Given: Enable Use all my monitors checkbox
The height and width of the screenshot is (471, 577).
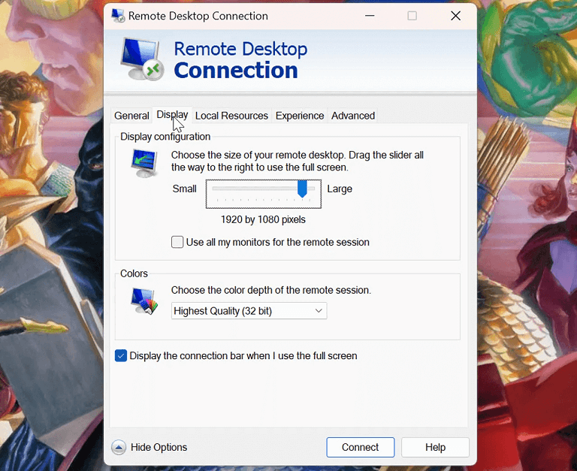Looking at the screenshot, I should click(177, 242).
